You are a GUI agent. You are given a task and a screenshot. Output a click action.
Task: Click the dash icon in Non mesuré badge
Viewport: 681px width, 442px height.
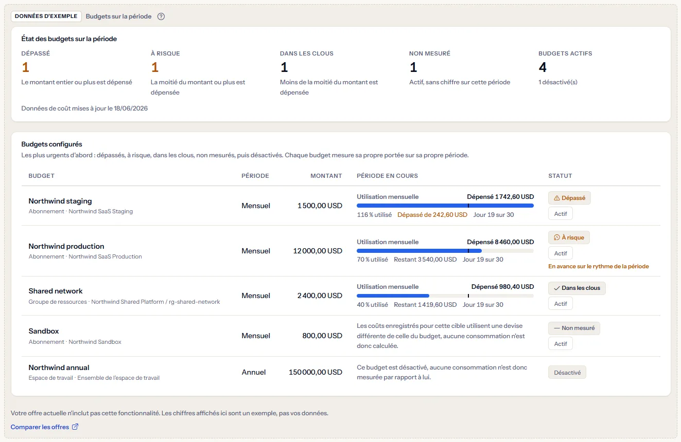(556, 328)
